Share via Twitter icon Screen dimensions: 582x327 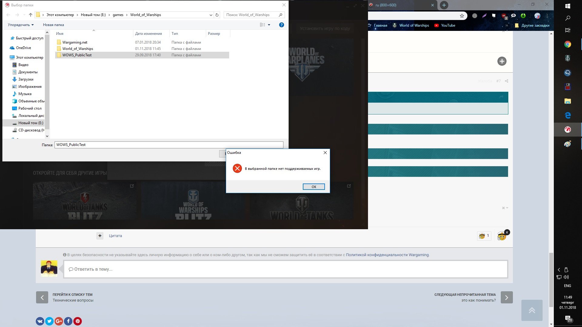coord(49,321)
